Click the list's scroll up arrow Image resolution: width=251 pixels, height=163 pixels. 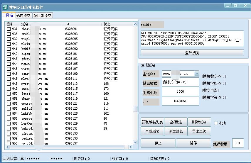(135, 24)
